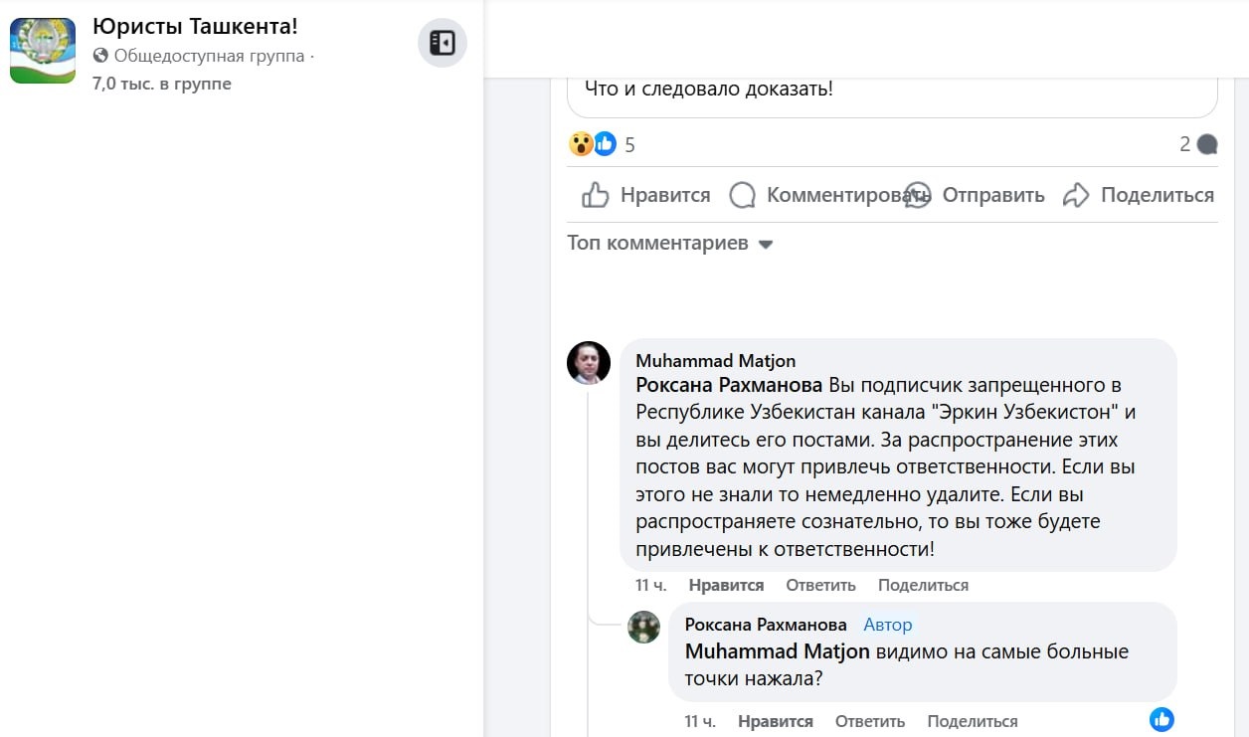Viewport: 1249px width, 737px height.
Task: Share Muhammad Matjon's comment
Action: [x=923, y=586]
